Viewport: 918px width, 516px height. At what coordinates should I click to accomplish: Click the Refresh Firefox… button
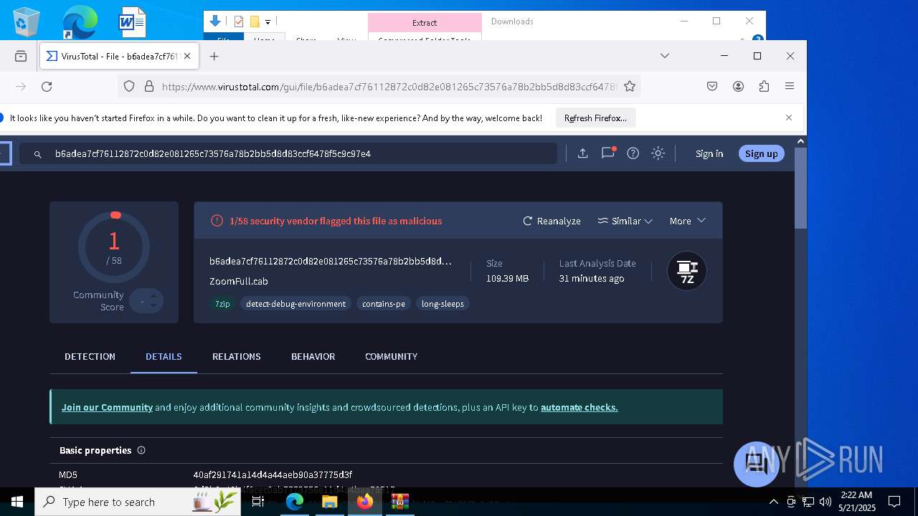point(595,118)
